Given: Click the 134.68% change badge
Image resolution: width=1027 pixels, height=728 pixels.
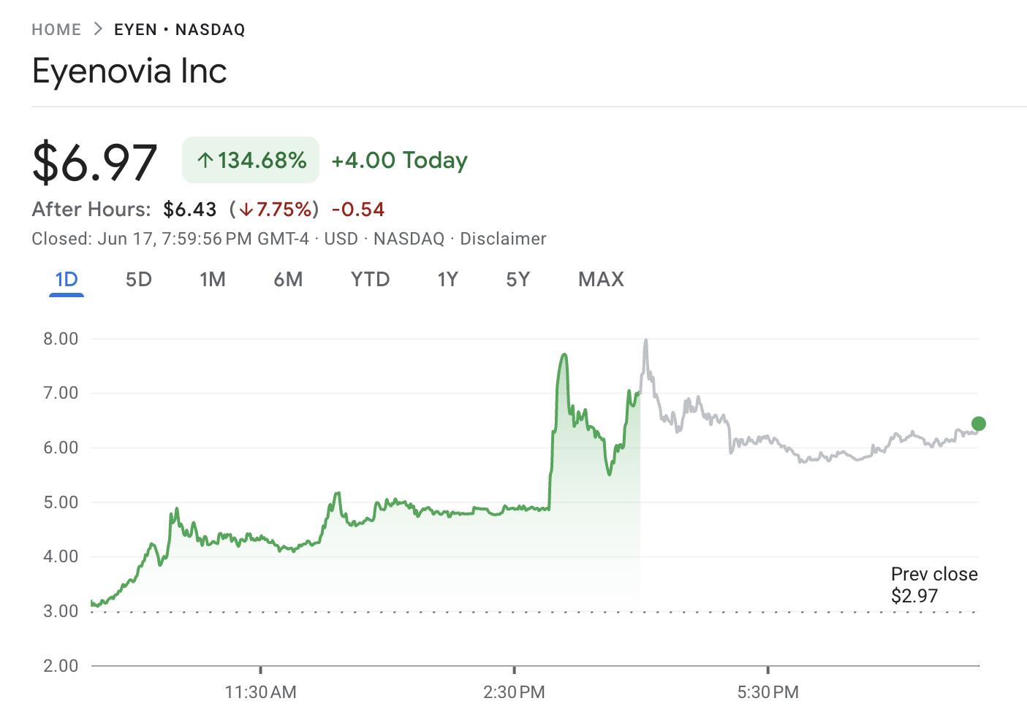Looking at the screenshot, I should click(250, 160).
